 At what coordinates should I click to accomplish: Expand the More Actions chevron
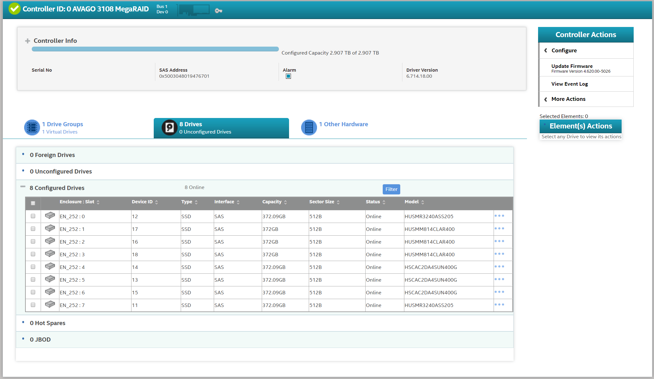click(546, 99)
